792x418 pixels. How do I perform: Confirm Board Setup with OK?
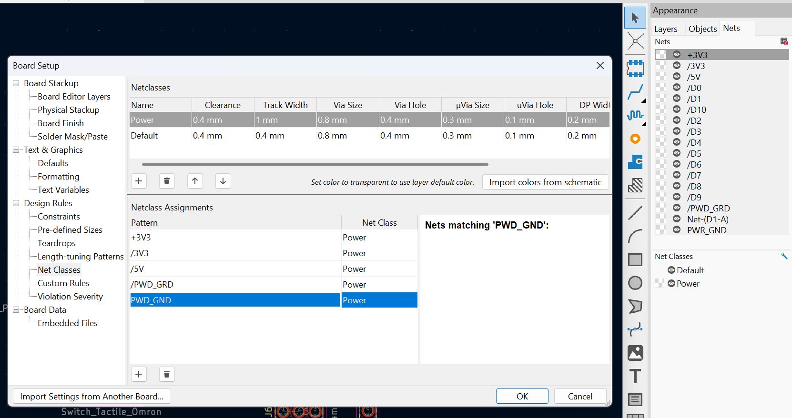(x=522, y=396)
